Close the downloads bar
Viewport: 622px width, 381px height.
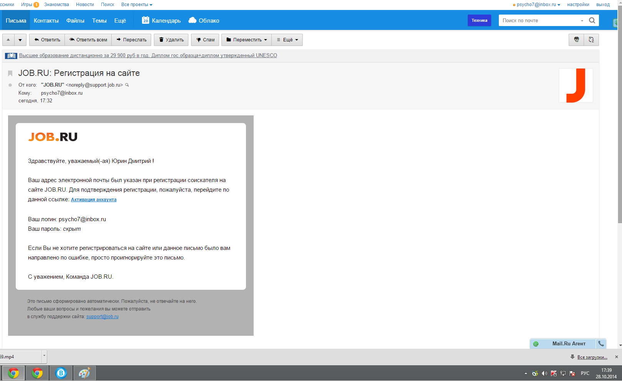point(617,357)
